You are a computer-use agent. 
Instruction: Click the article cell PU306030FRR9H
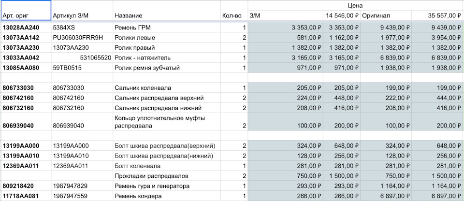coord(81,38)
